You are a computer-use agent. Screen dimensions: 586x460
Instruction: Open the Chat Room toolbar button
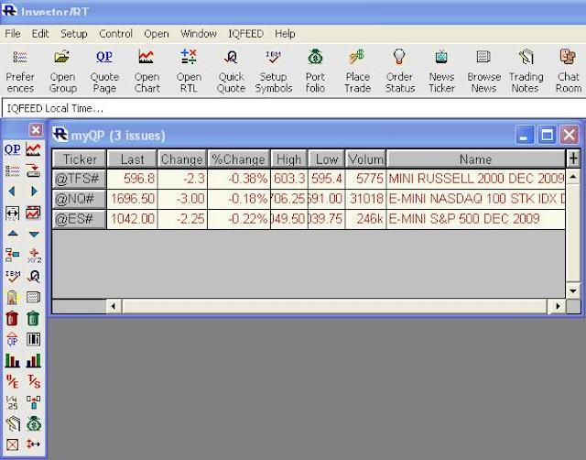568,71
